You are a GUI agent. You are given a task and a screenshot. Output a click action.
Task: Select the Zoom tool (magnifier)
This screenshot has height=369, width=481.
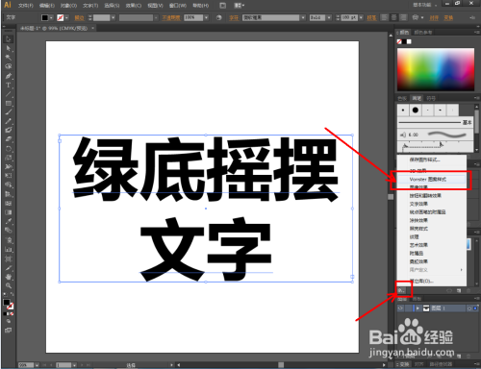tap(9, 285)
